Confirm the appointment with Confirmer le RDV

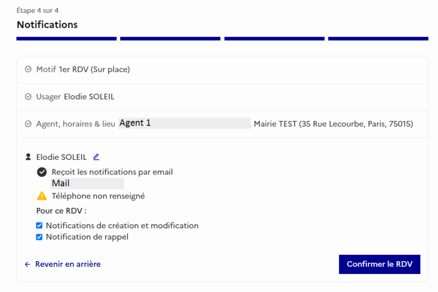380,264
